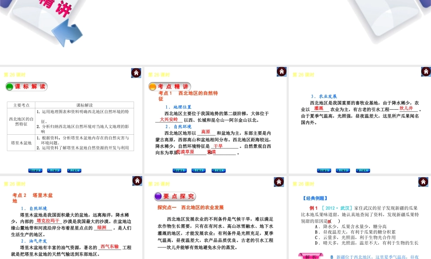Click red answer 大兴安岭
Screen dimensions: 431x259
click(169, 120)
